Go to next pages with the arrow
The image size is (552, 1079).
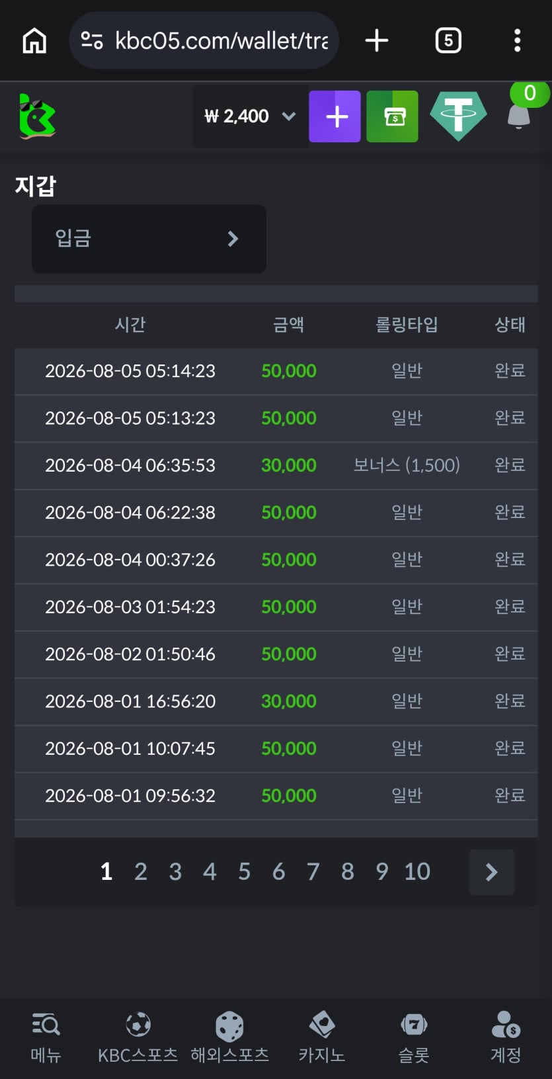point(492,872)
